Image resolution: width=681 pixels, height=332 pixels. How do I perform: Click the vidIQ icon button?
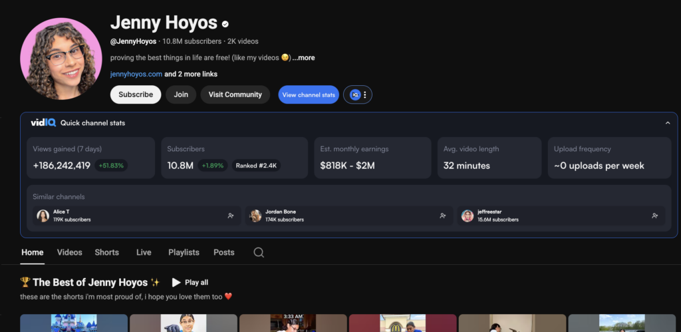[x=355, y=94]
